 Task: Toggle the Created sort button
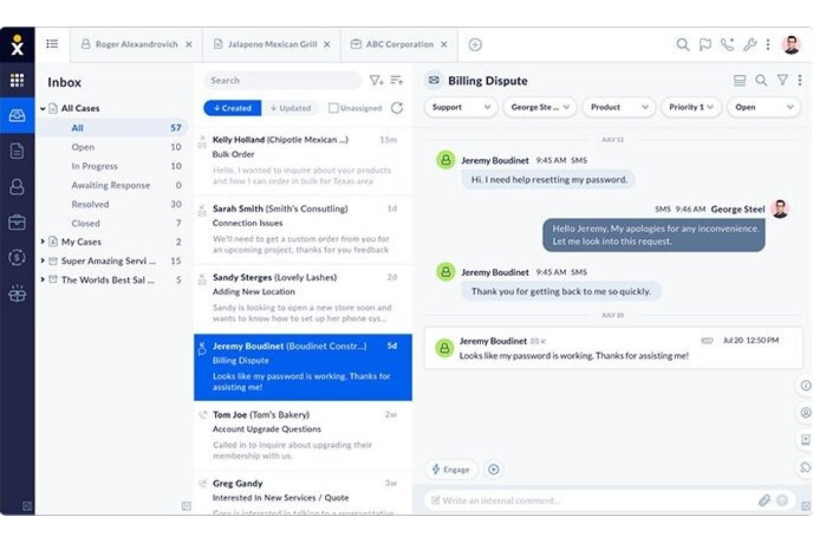233,108
